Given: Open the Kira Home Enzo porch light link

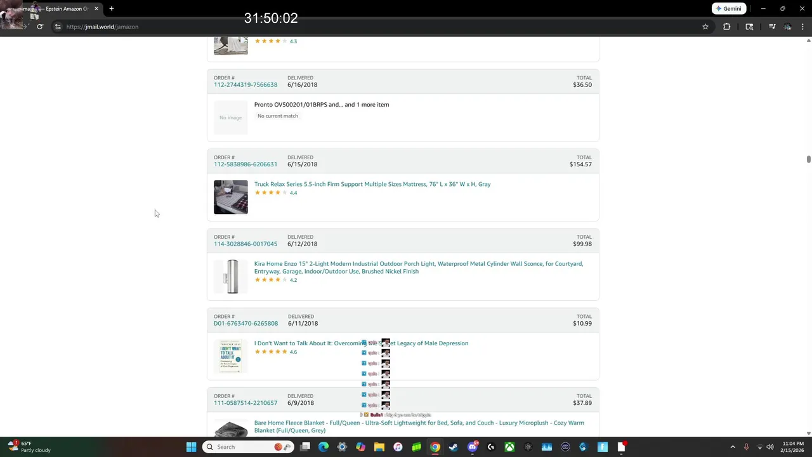Looking at the screenshot, I should pyautogui.click(x=419, y=267).
